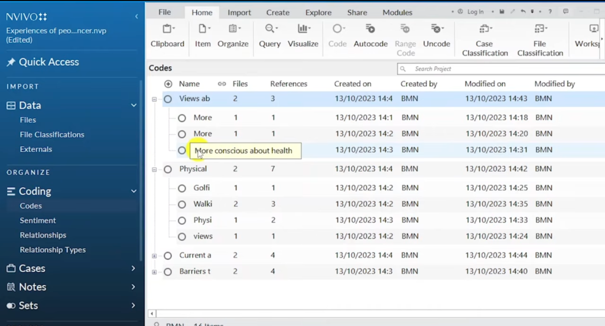
Task: Open Relationship Types in sidebar
Action: (x=53, y=250)
